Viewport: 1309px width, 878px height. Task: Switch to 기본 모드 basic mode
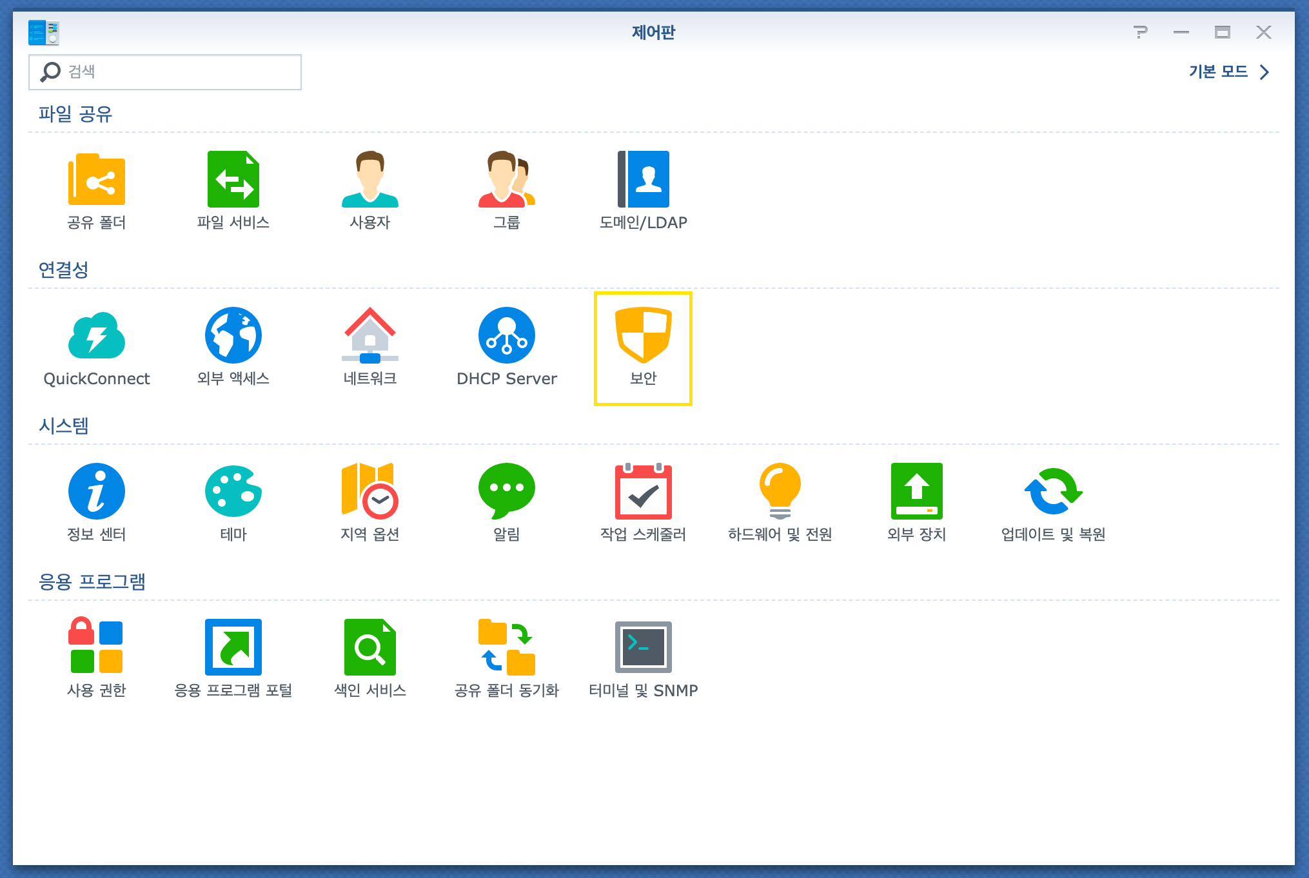(1228, 72)
